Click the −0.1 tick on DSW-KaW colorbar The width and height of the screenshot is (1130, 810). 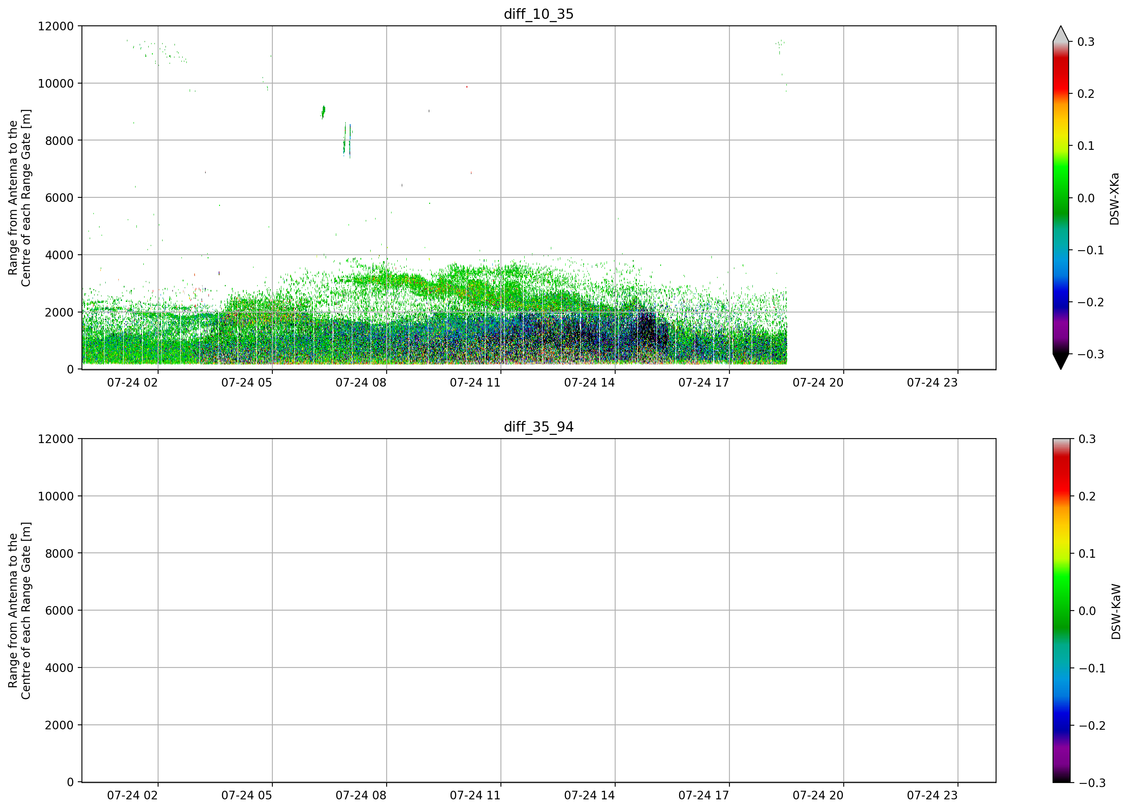point(1092,669)
